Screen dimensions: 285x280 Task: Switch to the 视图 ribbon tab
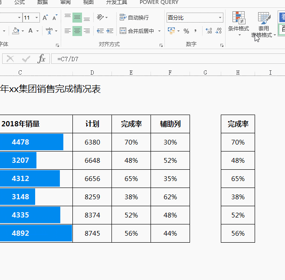coord(88,2)
